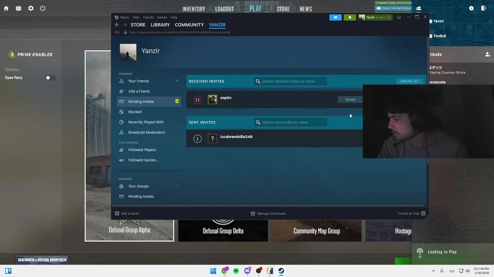Click the CS2 add friend icon
This screenshot has width=494, height=277.
[x=488, y=55]
